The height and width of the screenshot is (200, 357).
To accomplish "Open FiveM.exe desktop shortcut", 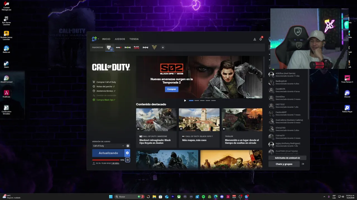I will click(6, 94).
